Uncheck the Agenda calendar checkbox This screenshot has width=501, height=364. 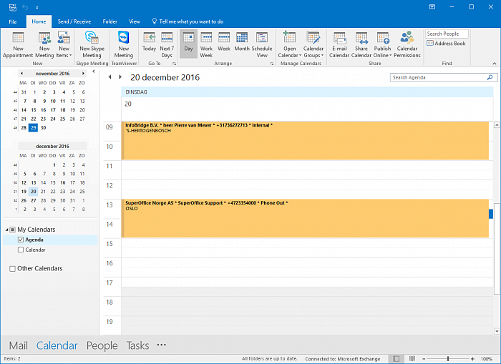(21, 240)
